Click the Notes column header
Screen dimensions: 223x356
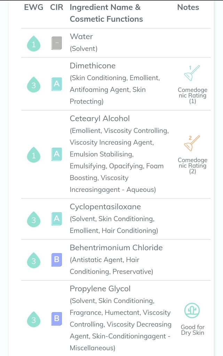point(188,7)
